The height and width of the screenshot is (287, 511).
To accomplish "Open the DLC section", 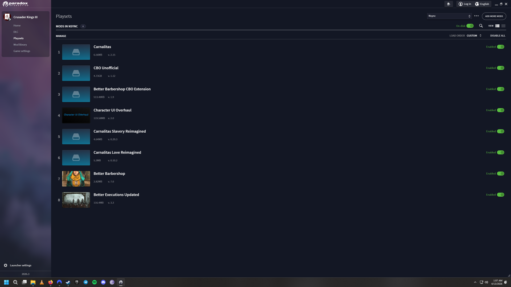I will 16,32.
